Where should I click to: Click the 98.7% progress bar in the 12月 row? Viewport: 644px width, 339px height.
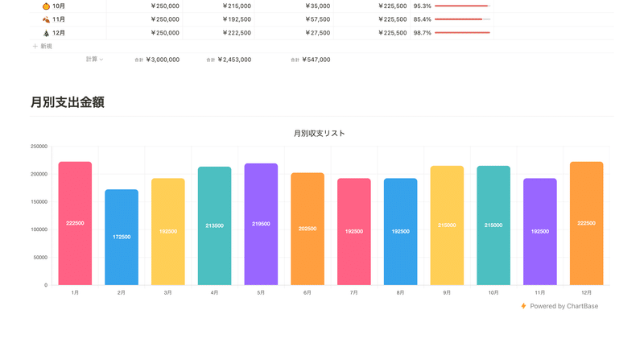click(x=462, y=33)
